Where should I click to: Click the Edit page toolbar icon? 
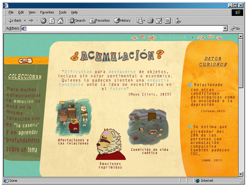click(x=159, y=21)
